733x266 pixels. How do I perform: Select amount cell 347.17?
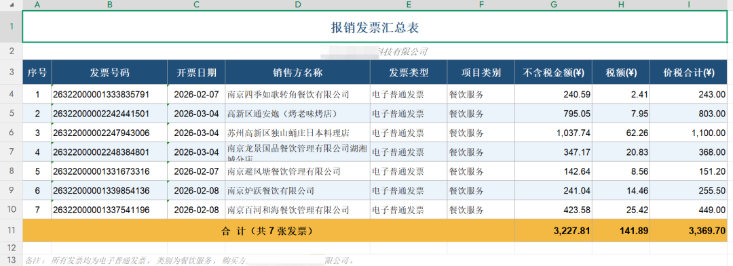tap(554, 152)
